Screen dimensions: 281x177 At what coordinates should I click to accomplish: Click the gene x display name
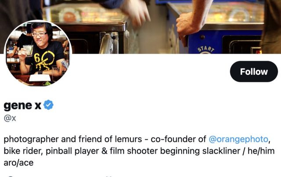coord(22,105)
